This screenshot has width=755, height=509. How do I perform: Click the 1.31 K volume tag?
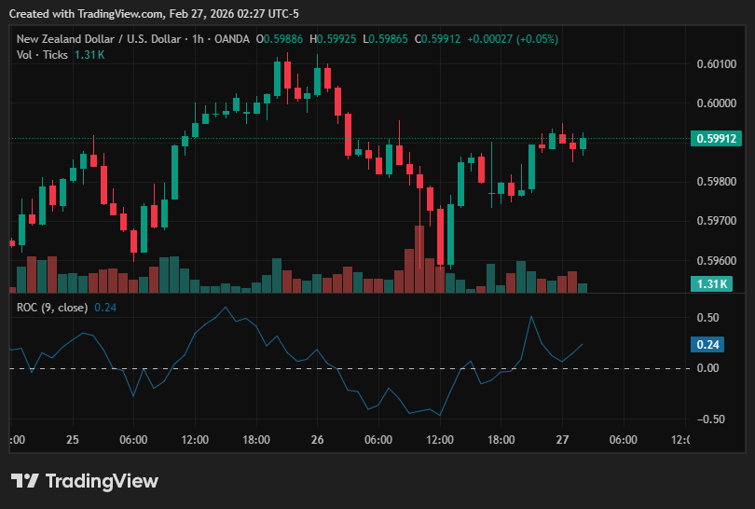[x=712, y=283]
